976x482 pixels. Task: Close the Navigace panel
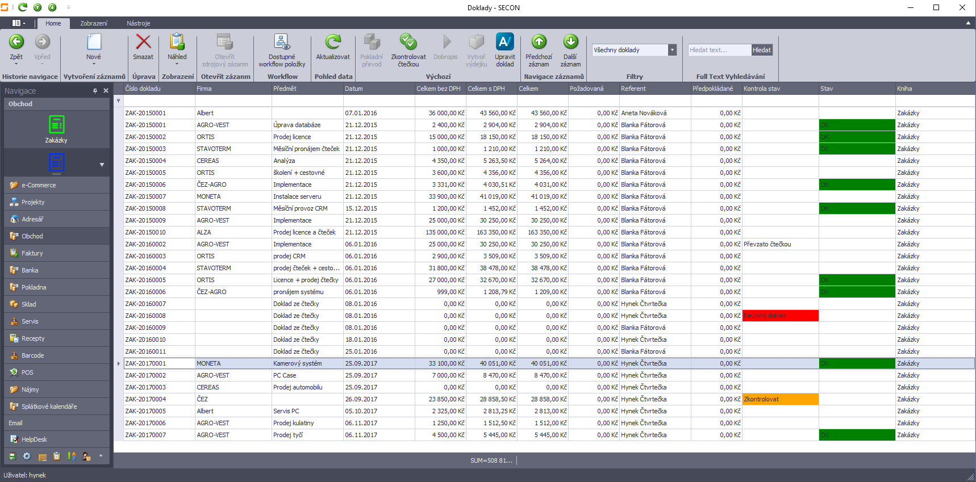click(x=106, y=91)
